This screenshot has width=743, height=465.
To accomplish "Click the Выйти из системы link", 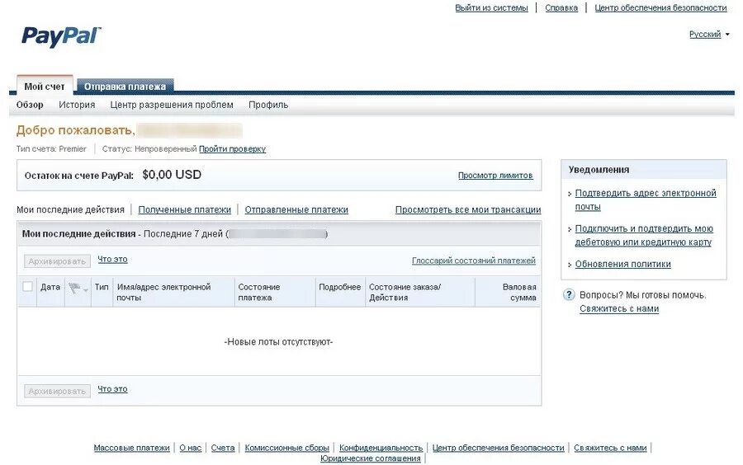I will coord(491,8).
